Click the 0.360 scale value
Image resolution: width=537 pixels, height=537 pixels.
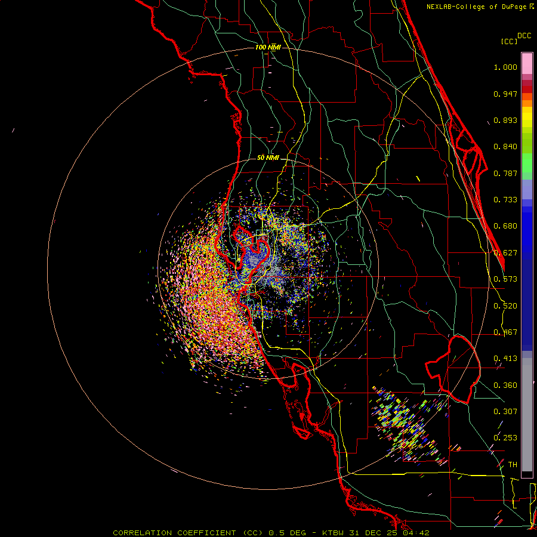pyautogui.click(x=505, y=385)
